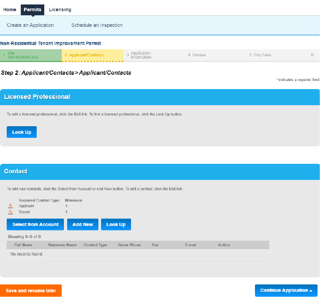Viewport: 335px width, 303px height.
Task: Click the warning icon beside Applicant
Action: pyautogui.click(x=10, y=206)
